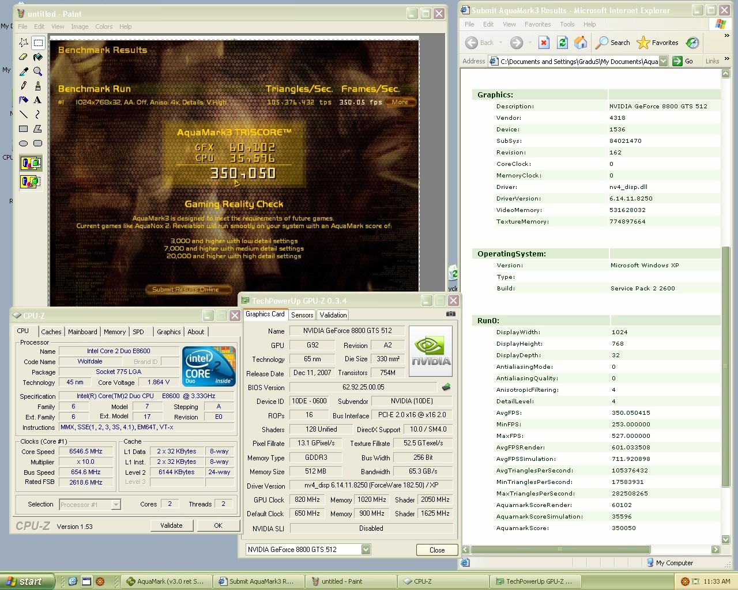Expand the Back button history dropdown arrow
This screenshot has height=590, width=738.
[x=500, y=43]
